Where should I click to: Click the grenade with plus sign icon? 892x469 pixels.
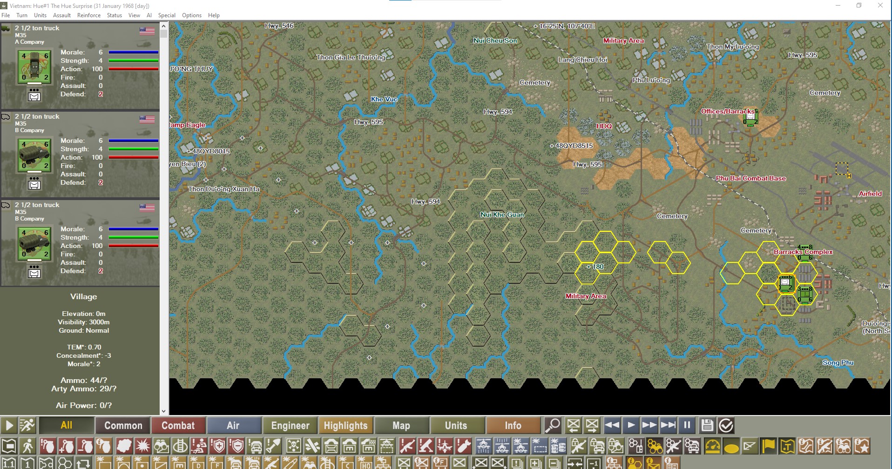67,446
